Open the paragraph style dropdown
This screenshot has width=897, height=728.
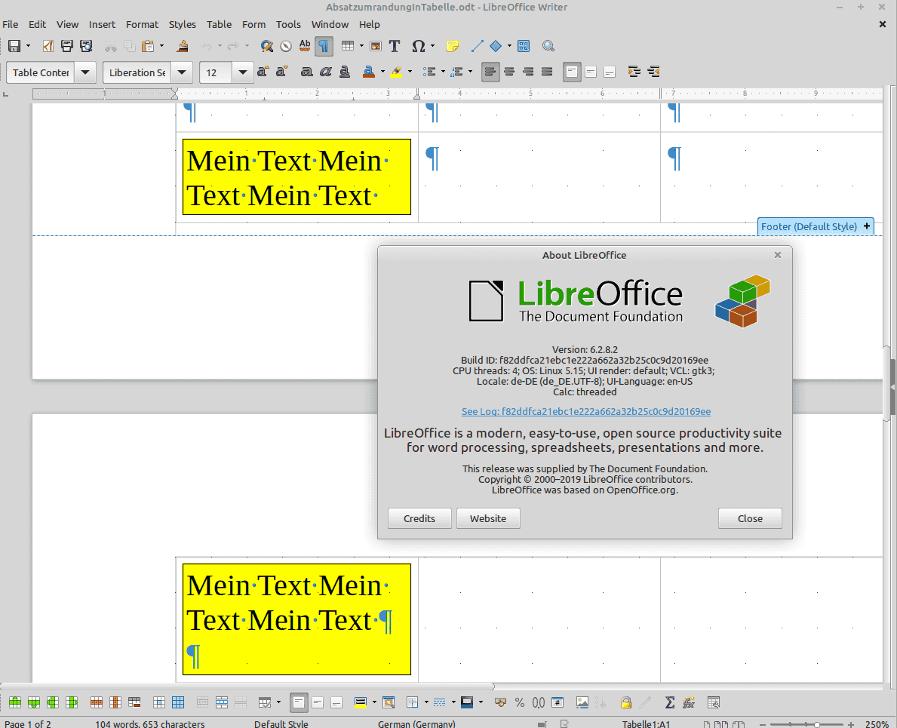click(85, 72)
